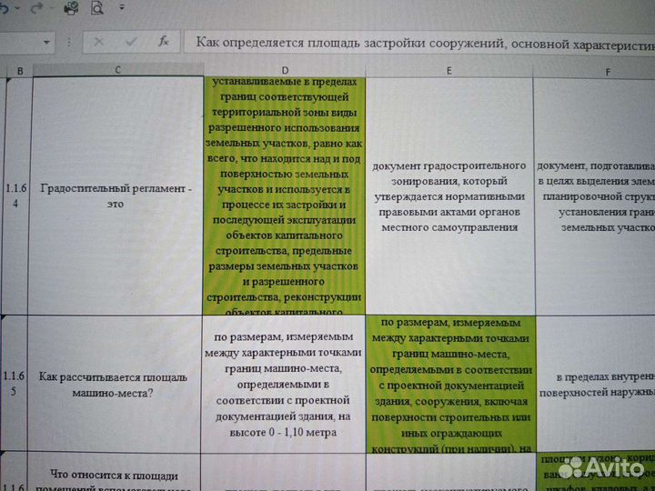Select cell ending 'высоте 0 - 1,10 метра'
655x491 pixels.
pos(283,384)
